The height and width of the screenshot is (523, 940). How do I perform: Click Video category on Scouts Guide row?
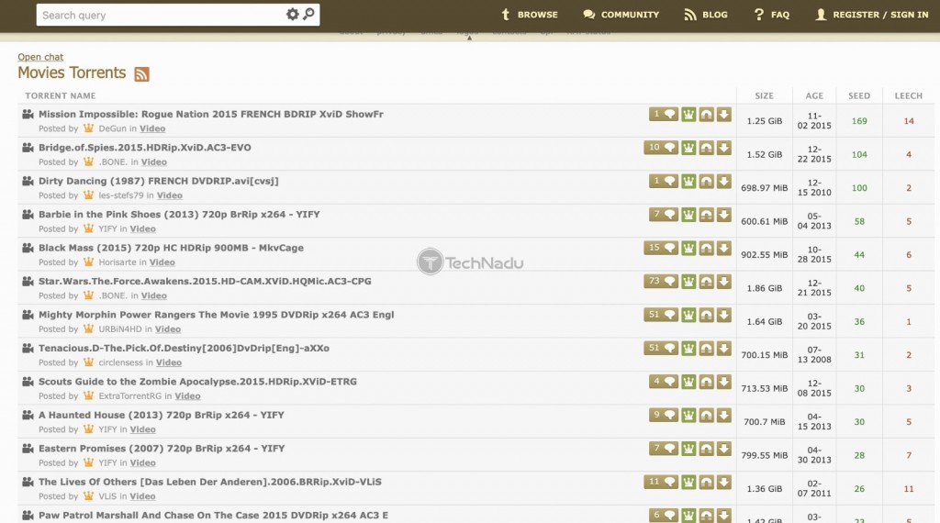[187, 396]
